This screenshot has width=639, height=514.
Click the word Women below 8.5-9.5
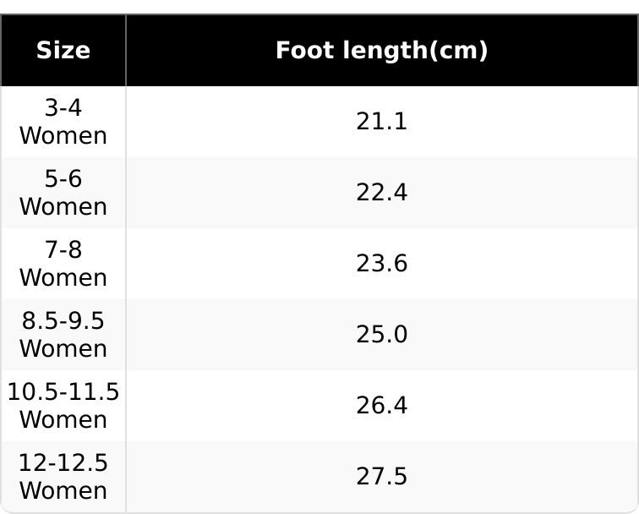63,349
